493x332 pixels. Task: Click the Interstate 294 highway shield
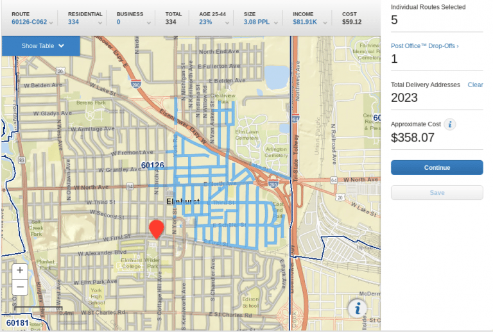point(295,118)
